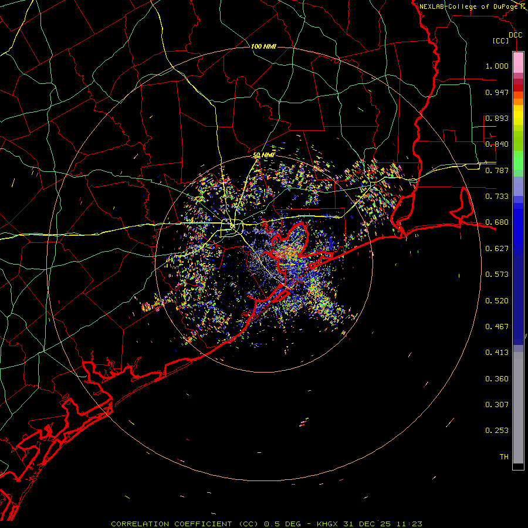Image resolution: width=528 pixels, height=528 pixels.
Task: Click the TH threshold label
Action: point(504,457)
